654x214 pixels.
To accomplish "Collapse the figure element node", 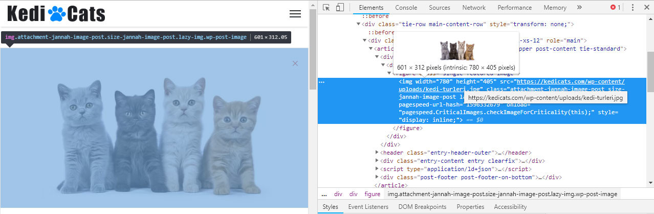I will point(389,73).
